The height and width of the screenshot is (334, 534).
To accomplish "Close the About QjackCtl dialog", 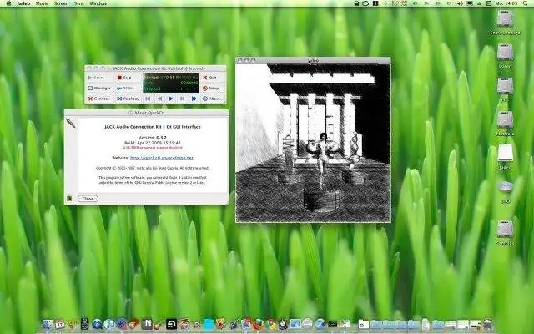I will (88, 199).
